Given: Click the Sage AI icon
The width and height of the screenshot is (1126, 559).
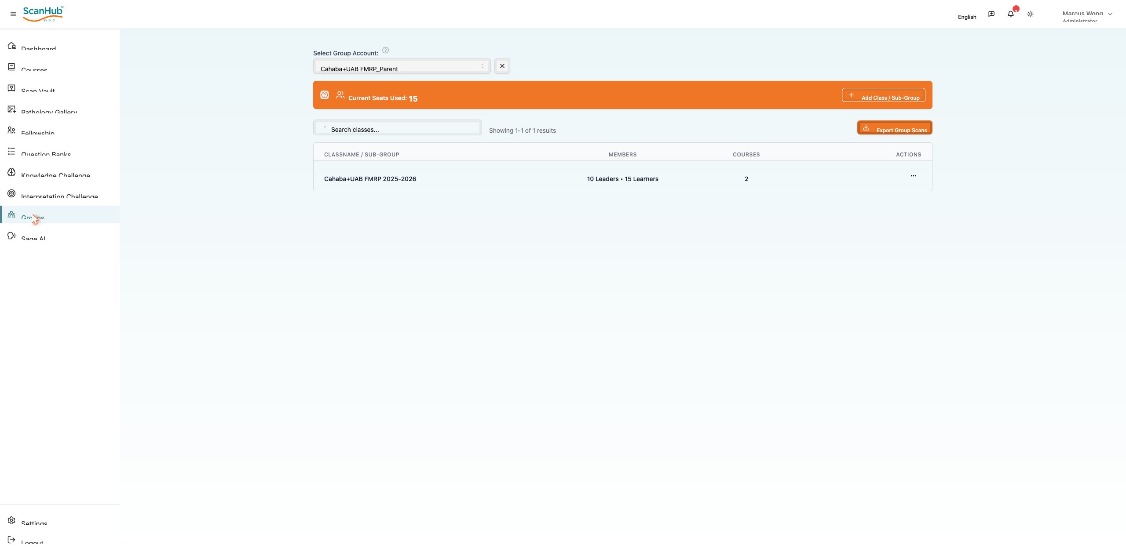Looking at the screenshot, I should point(12,236).
